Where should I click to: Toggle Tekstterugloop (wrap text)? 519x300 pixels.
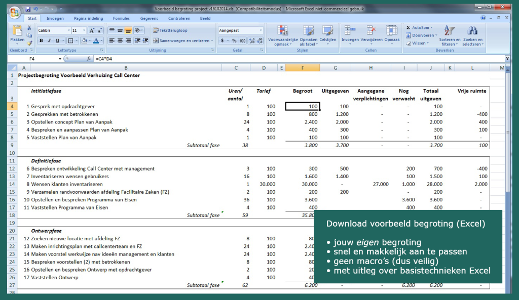pos(170,30)
